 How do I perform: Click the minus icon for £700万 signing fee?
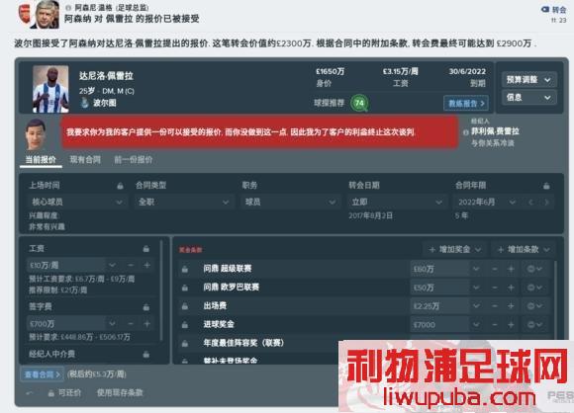click(131, 323)
